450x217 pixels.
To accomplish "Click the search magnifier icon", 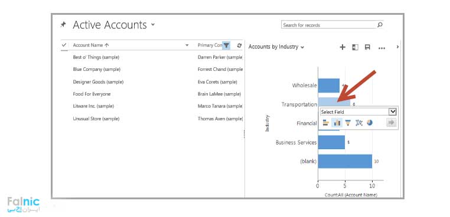I will pos(380,25).
